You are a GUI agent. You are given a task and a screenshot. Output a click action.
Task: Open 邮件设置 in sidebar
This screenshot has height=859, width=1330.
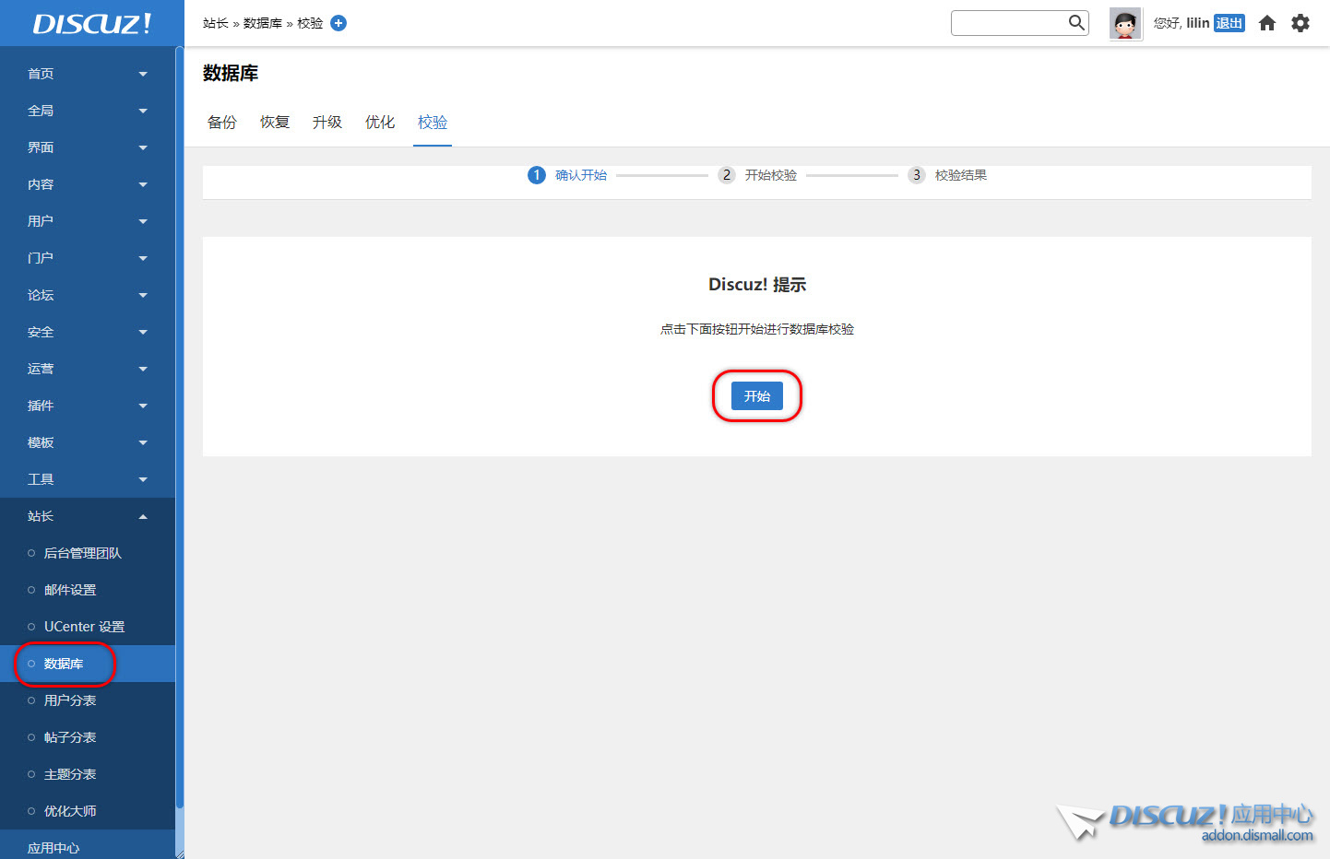coord(88,590)
